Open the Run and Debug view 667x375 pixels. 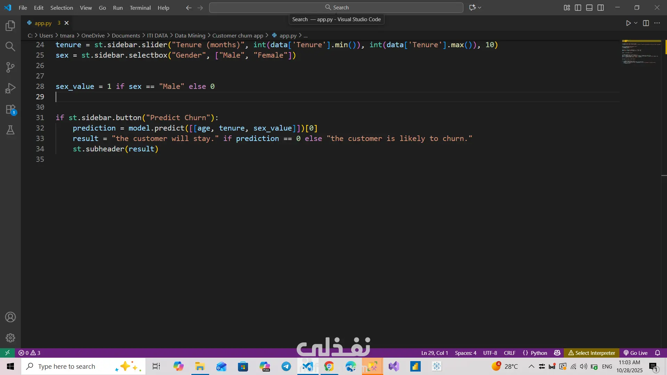click(10, 88)
